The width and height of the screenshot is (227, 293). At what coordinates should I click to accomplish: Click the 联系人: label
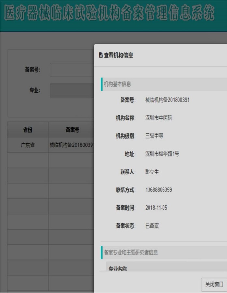pyautogui.click(x=128, y=172)
